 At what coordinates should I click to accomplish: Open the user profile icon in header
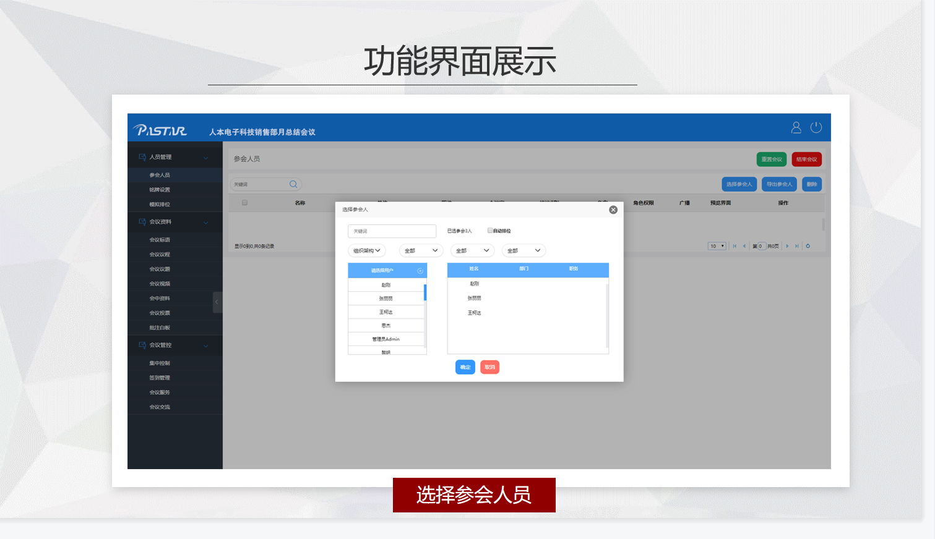pyautogui.click(x=796, y=127)
